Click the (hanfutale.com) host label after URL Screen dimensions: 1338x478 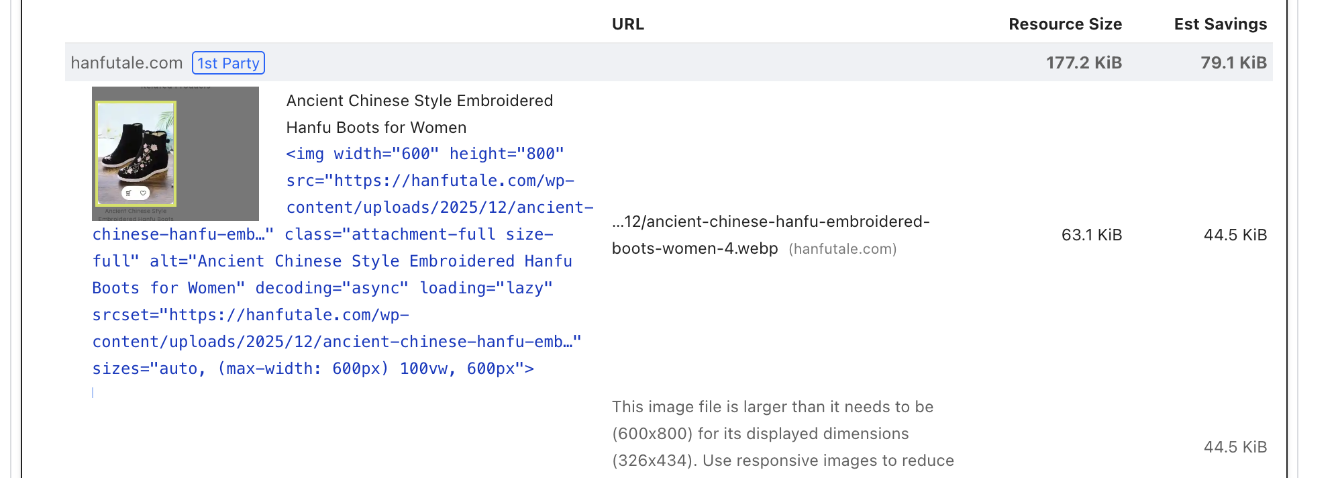[x=842, y=249]
